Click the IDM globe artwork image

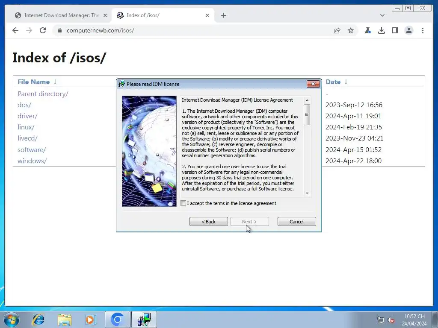pos(149,151)
